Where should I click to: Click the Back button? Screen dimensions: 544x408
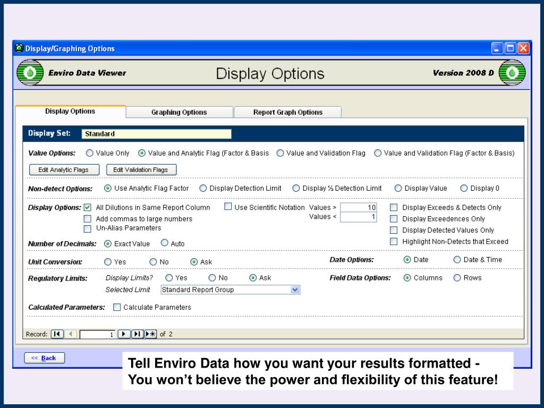pos(45,358)
